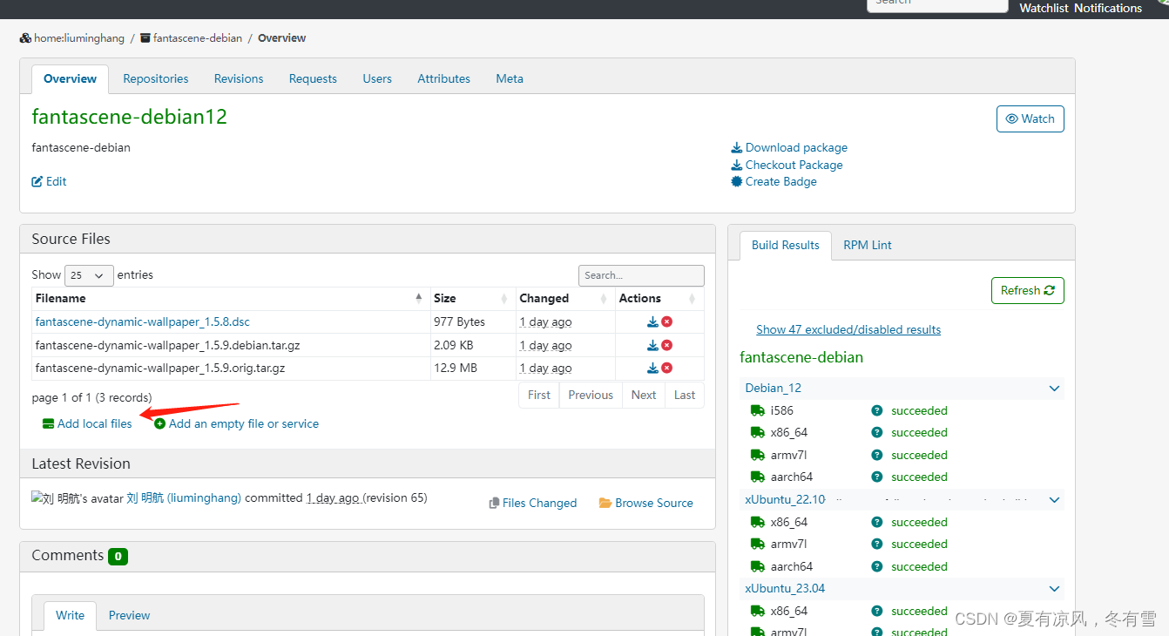This screenshot has width=1169, height=636.
Task: Open the Users tab
Action: click(x=377, y=78)
